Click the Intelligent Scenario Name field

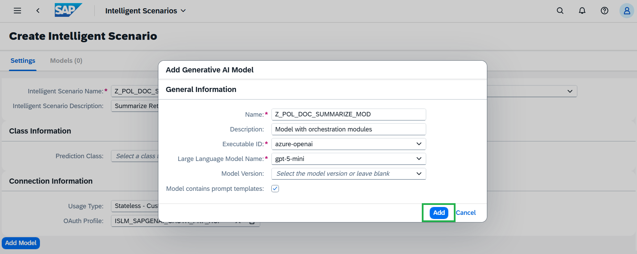(x=135, y=91)
